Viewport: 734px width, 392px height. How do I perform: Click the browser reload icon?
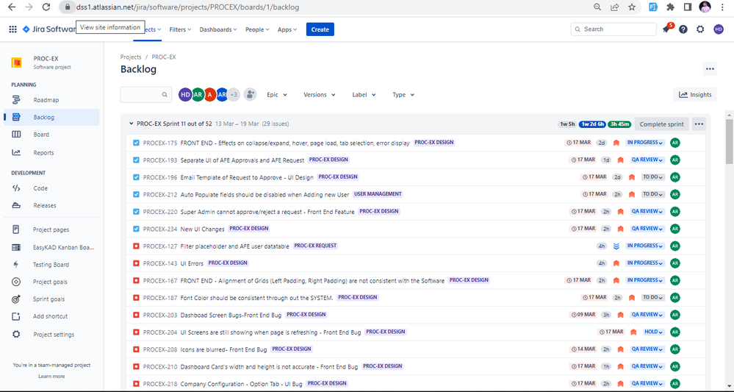tap(46, 7)
